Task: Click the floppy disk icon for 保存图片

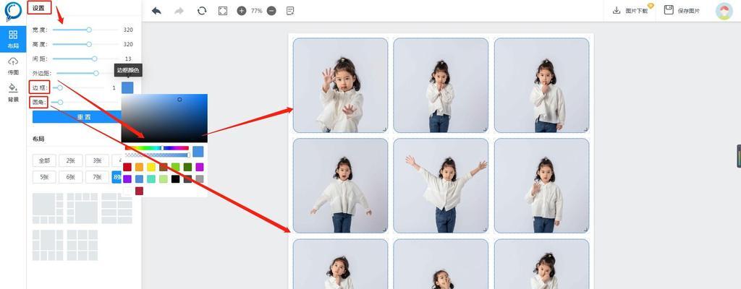Action: (x=669, y=10)
